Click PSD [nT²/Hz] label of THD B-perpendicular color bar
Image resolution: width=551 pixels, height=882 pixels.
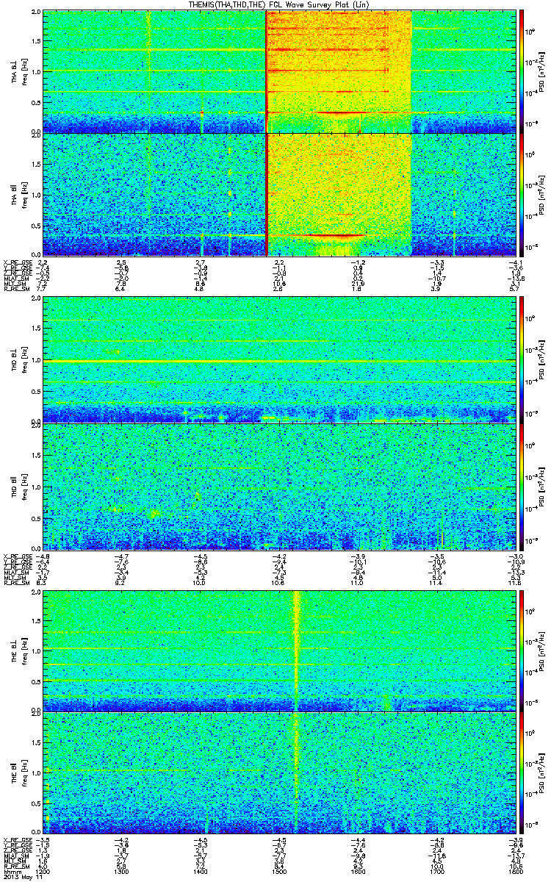pyautogui.click(x=541, y=359)
